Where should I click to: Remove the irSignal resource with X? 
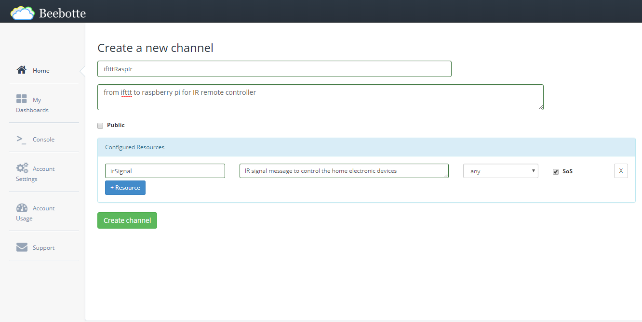click(621, 171)
